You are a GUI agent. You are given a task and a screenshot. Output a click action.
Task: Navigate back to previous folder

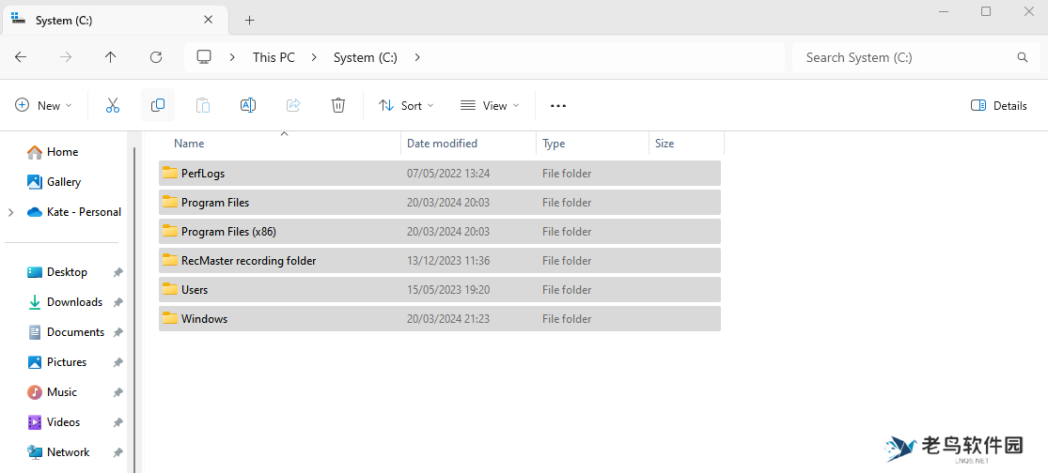21,57
